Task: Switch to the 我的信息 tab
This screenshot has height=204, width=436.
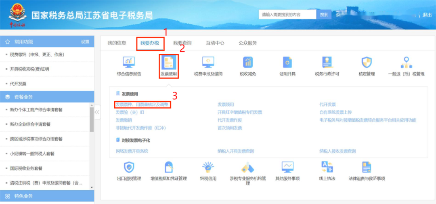Action: 117,43
